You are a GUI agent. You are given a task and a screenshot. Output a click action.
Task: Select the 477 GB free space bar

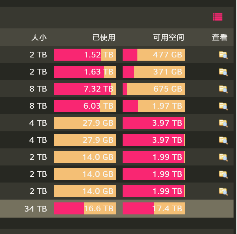pos(153,55)
